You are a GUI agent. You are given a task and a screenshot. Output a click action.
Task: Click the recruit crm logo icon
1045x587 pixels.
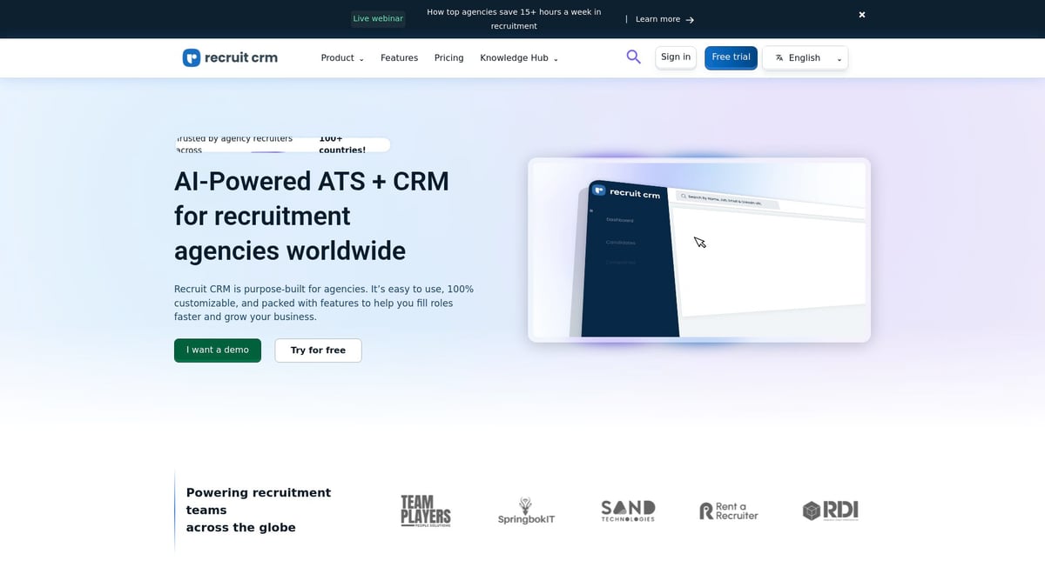[x=190, y=57]
